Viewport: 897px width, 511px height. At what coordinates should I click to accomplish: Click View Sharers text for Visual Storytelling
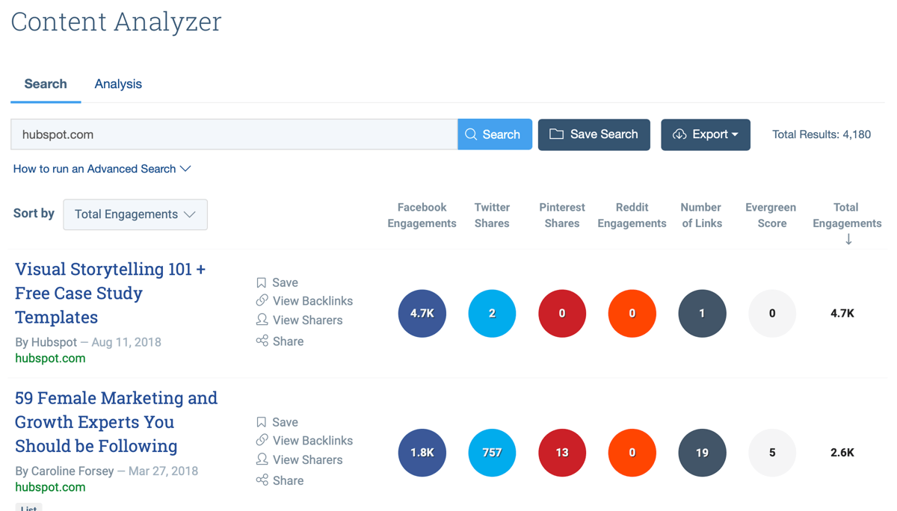point(308,320)
